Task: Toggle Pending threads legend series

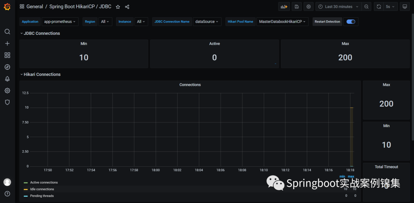Action: tap(42, 196)
